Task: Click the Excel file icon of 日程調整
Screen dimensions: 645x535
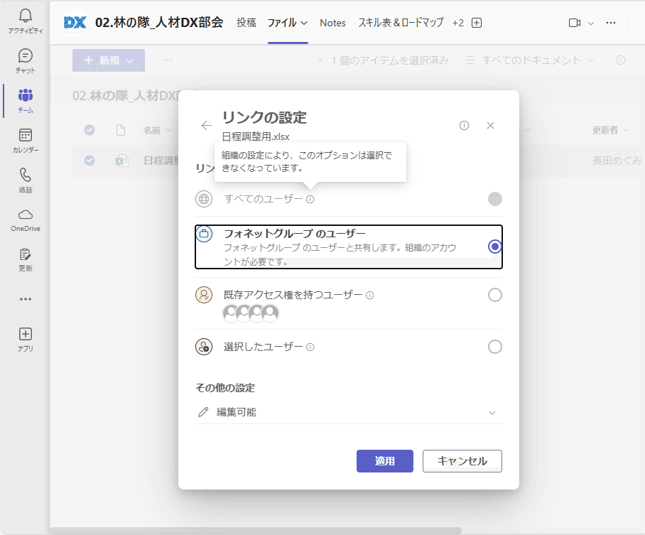Action: pos(121,161)
